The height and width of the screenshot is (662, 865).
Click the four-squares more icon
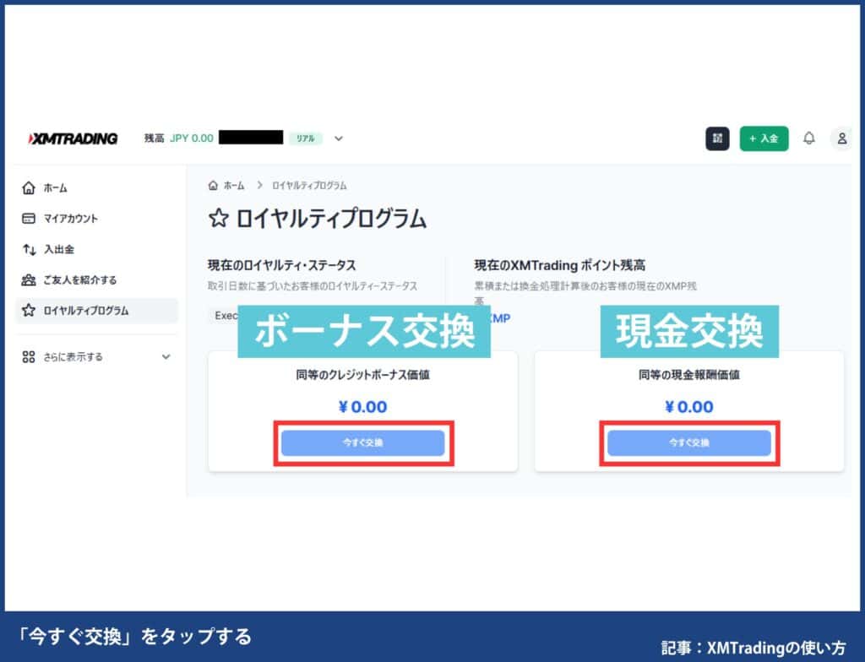point(29,357)
